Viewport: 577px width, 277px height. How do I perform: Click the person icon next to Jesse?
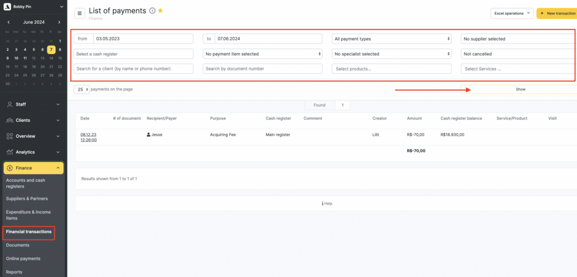[x=148, y=134]
